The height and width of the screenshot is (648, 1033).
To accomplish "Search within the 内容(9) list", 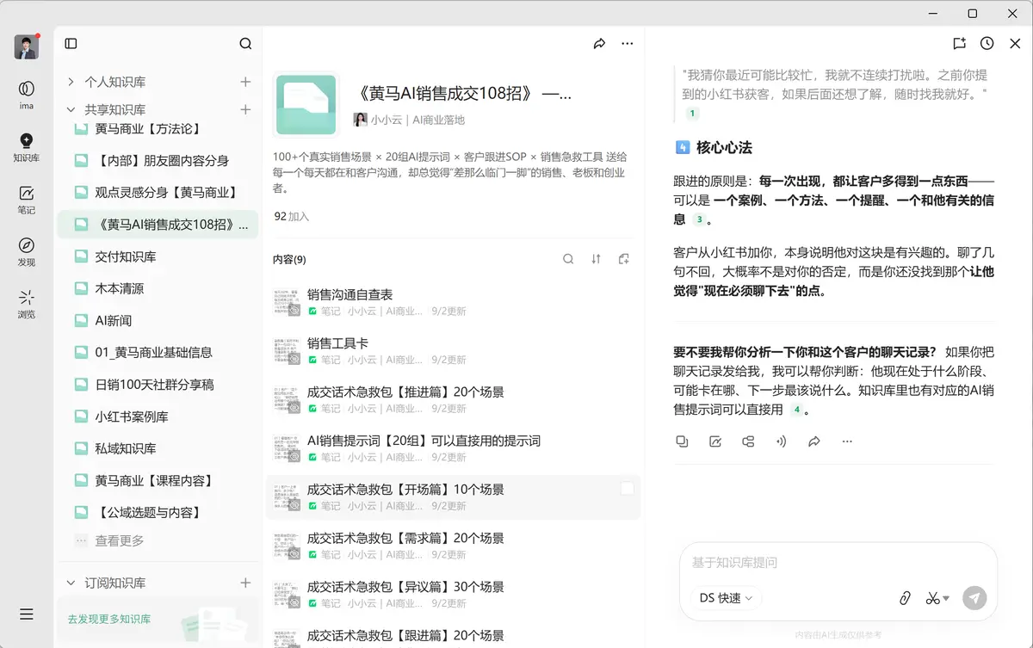I will coord(568,259).
